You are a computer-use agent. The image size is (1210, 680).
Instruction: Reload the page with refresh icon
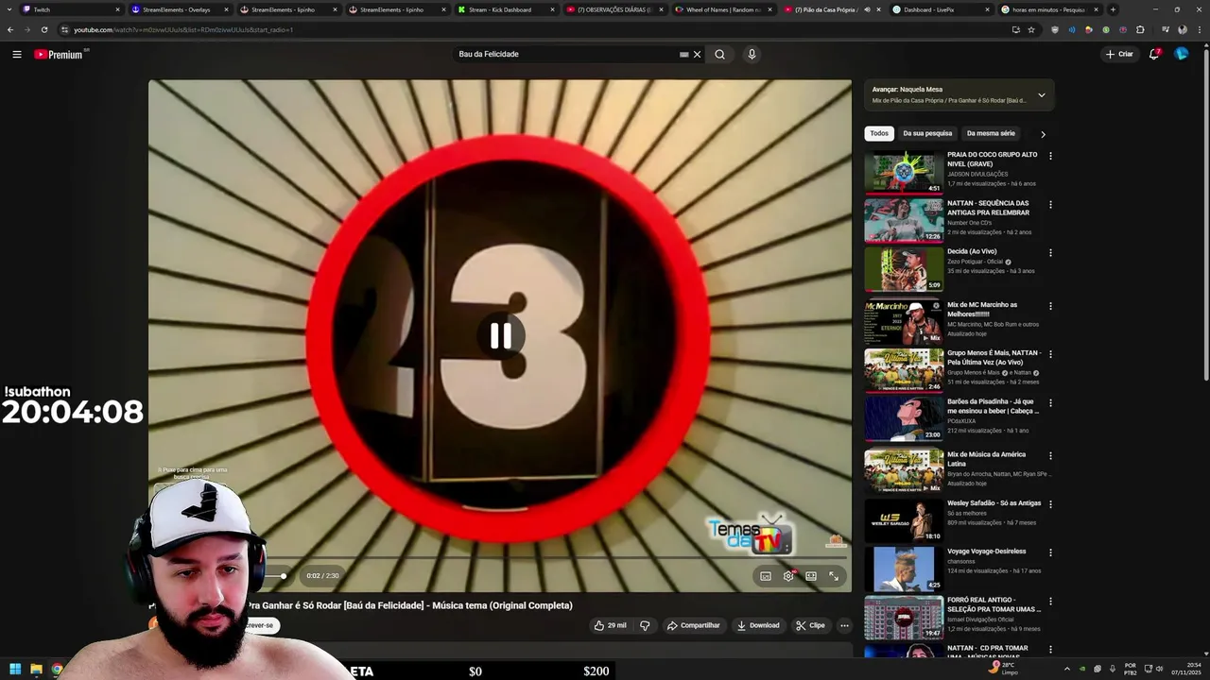click(44, 29)
